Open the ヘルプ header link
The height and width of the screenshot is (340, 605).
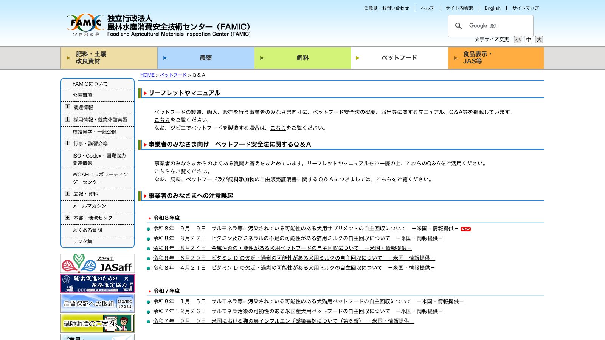click(x=427, y=8)
